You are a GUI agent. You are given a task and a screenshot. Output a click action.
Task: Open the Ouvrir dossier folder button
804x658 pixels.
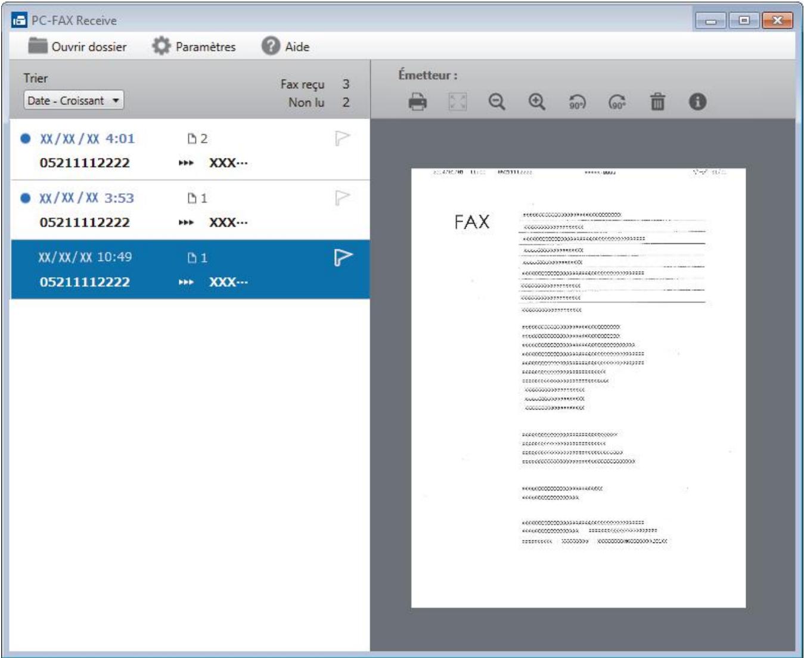77,46
